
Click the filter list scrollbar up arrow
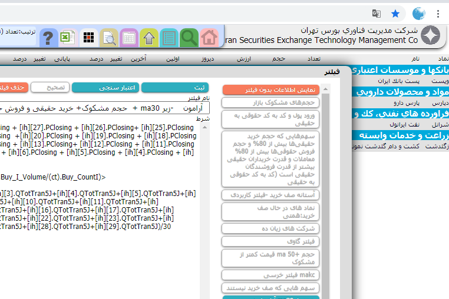324,89
